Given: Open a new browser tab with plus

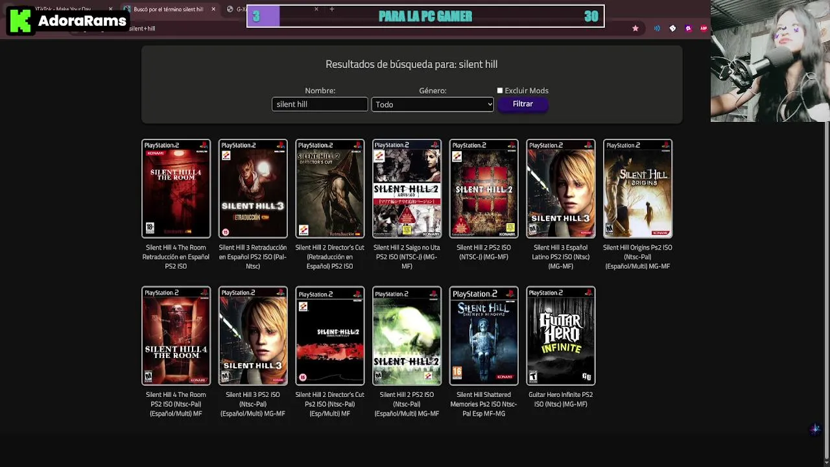Looking at the screenshot, I should (x=331, y=9).
